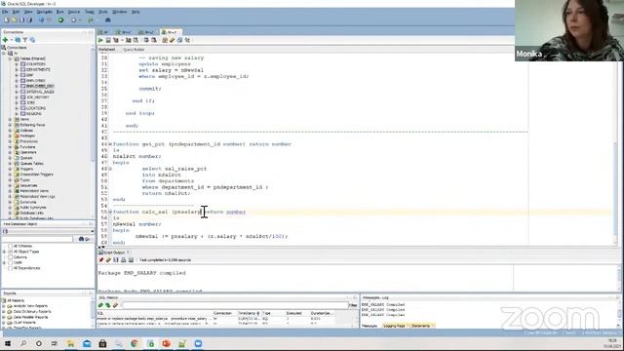Open the Find Database Object connection dropdown
This screenshot has height=351, width=624.
[x=93, y=231]
